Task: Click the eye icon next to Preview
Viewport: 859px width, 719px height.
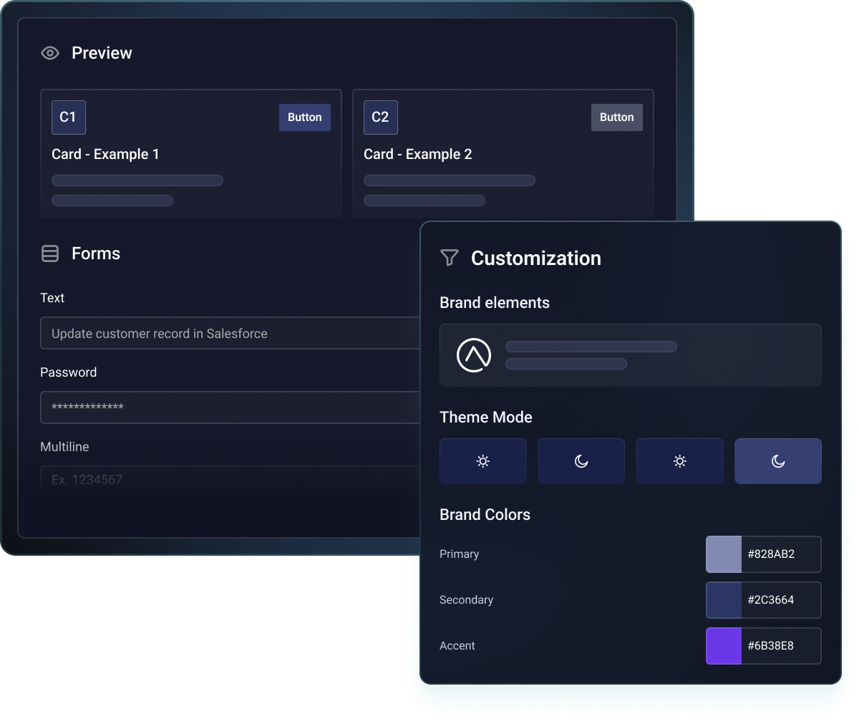Action: pos(49,52)
